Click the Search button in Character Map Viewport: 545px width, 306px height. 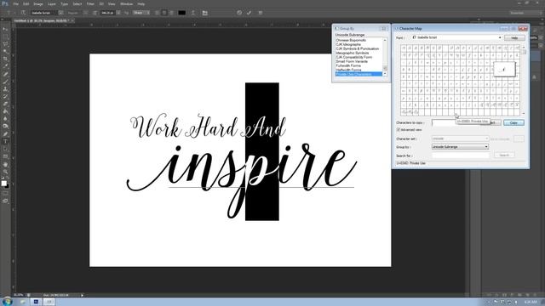(504, 155)
